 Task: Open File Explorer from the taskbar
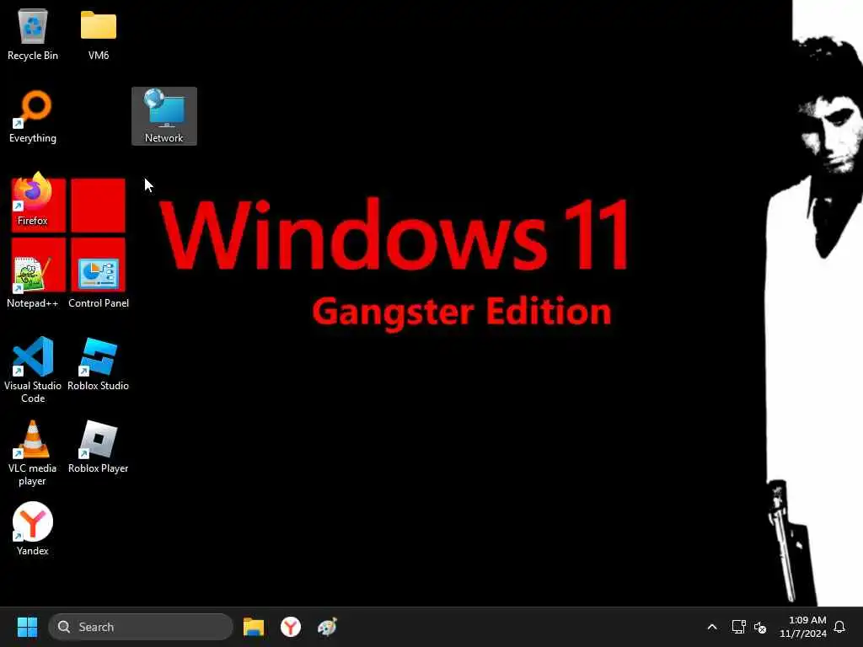coord(254,627)
